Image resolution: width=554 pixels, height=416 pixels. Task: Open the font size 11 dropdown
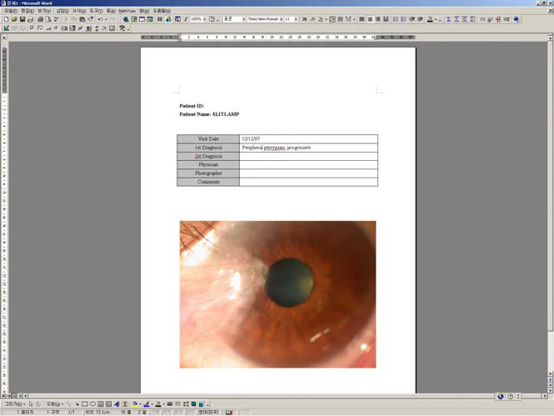[291, 18]
